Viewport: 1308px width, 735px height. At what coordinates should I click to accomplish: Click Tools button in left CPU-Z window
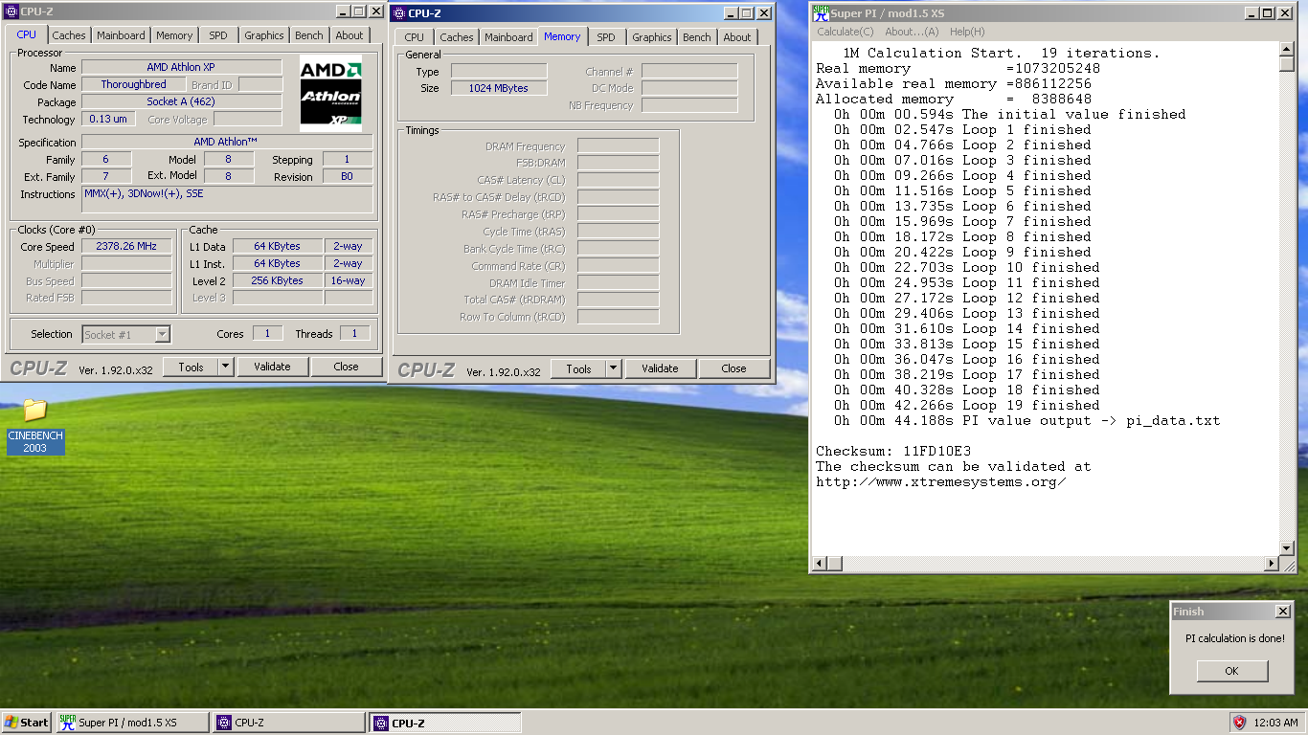[191, 367]
